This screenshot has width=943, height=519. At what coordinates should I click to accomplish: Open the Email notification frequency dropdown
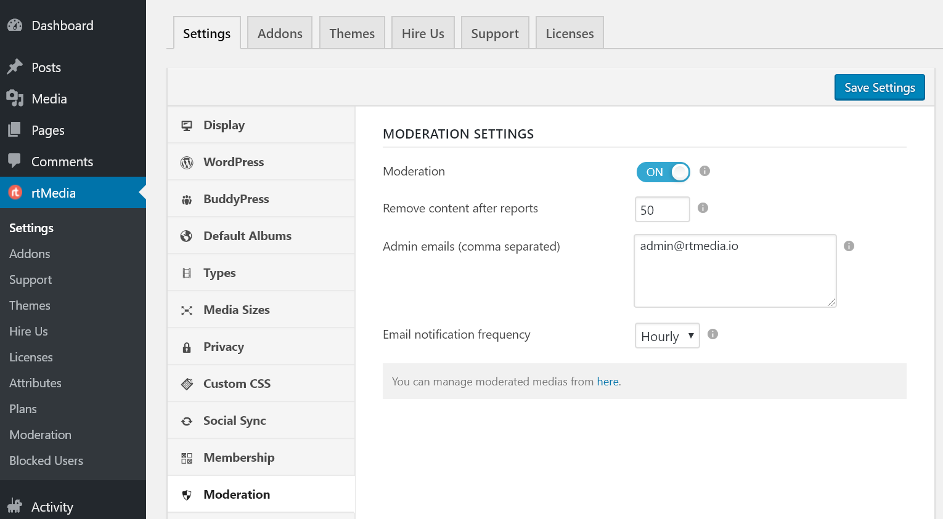pyautogui.click(x=667, y=336)
